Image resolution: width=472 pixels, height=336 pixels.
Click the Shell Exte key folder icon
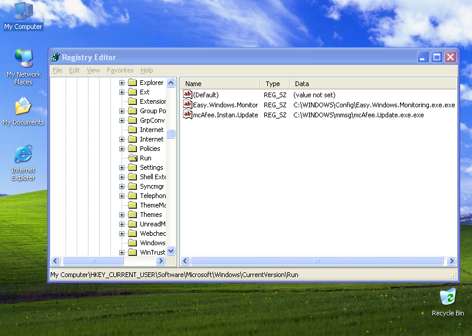pos(132,177)
